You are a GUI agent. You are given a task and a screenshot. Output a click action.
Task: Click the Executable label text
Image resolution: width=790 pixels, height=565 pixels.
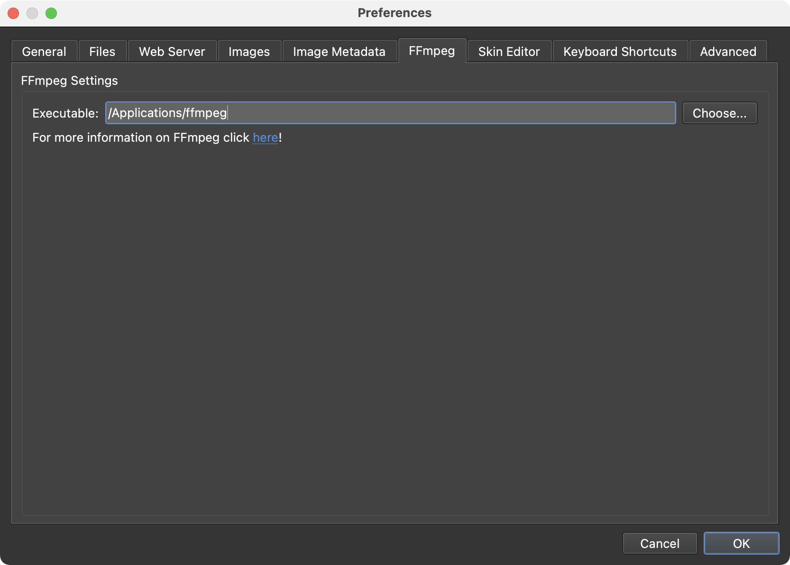(65, 113)
